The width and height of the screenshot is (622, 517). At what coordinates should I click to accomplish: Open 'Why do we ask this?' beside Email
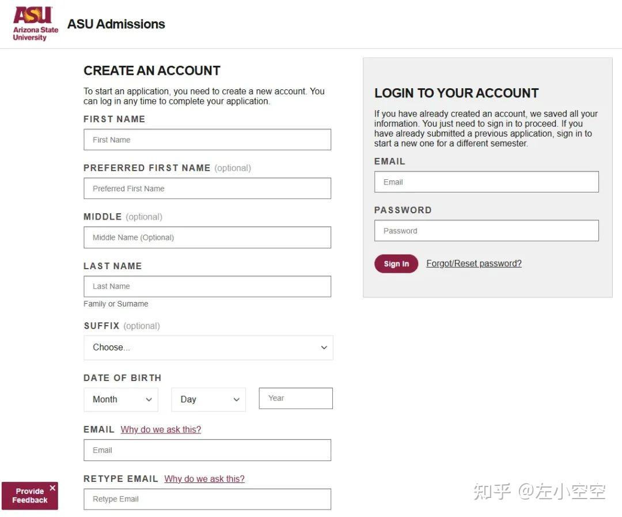(x=161, y=430)
